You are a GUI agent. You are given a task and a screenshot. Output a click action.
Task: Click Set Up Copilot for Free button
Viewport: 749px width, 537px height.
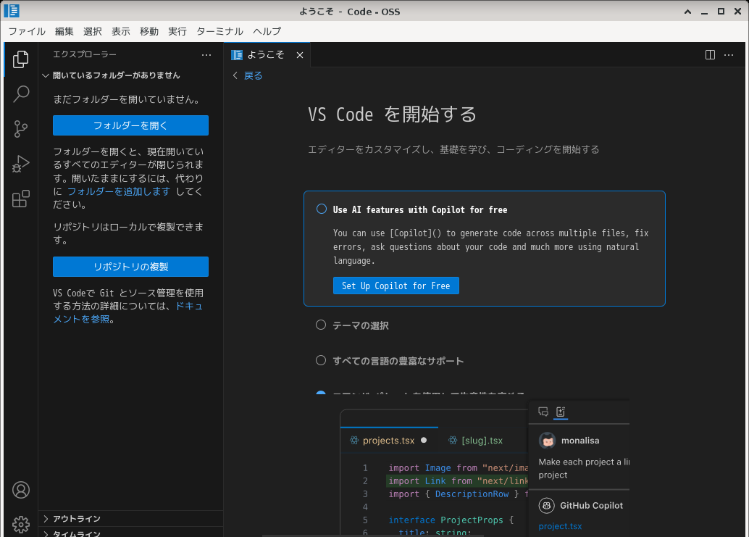click(396, 286)
